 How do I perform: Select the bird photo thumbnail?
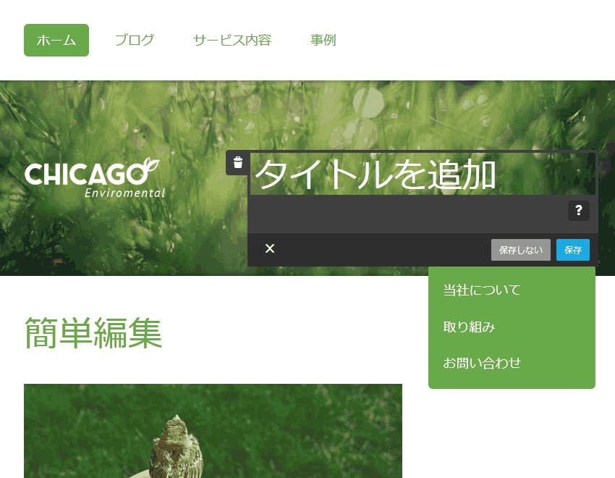click(x=213, y=431)
